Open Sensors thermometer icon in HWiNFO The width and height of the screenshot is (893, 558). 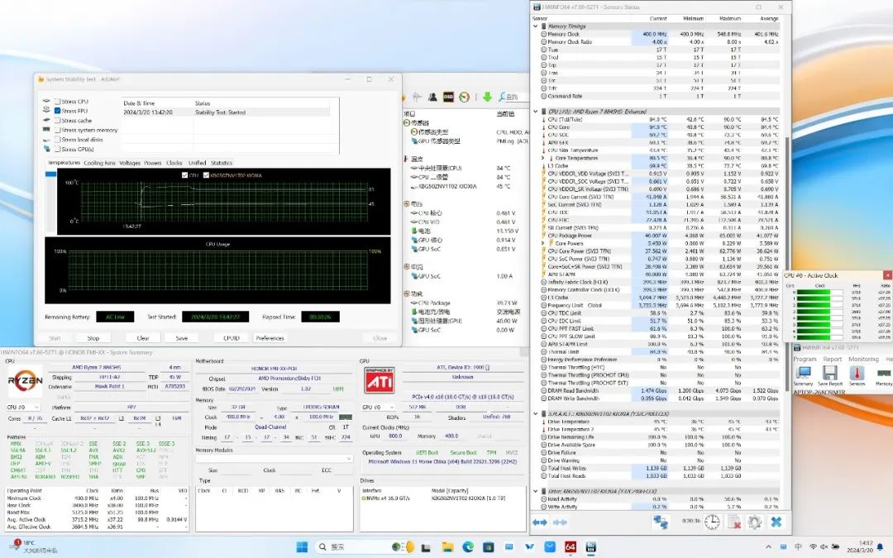pyautogui.click(x=857, y=374)
